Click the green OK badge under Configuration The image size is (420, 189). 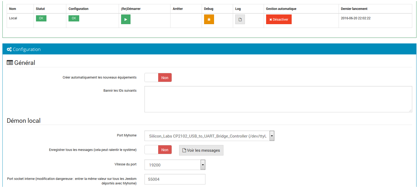point(74,18)
